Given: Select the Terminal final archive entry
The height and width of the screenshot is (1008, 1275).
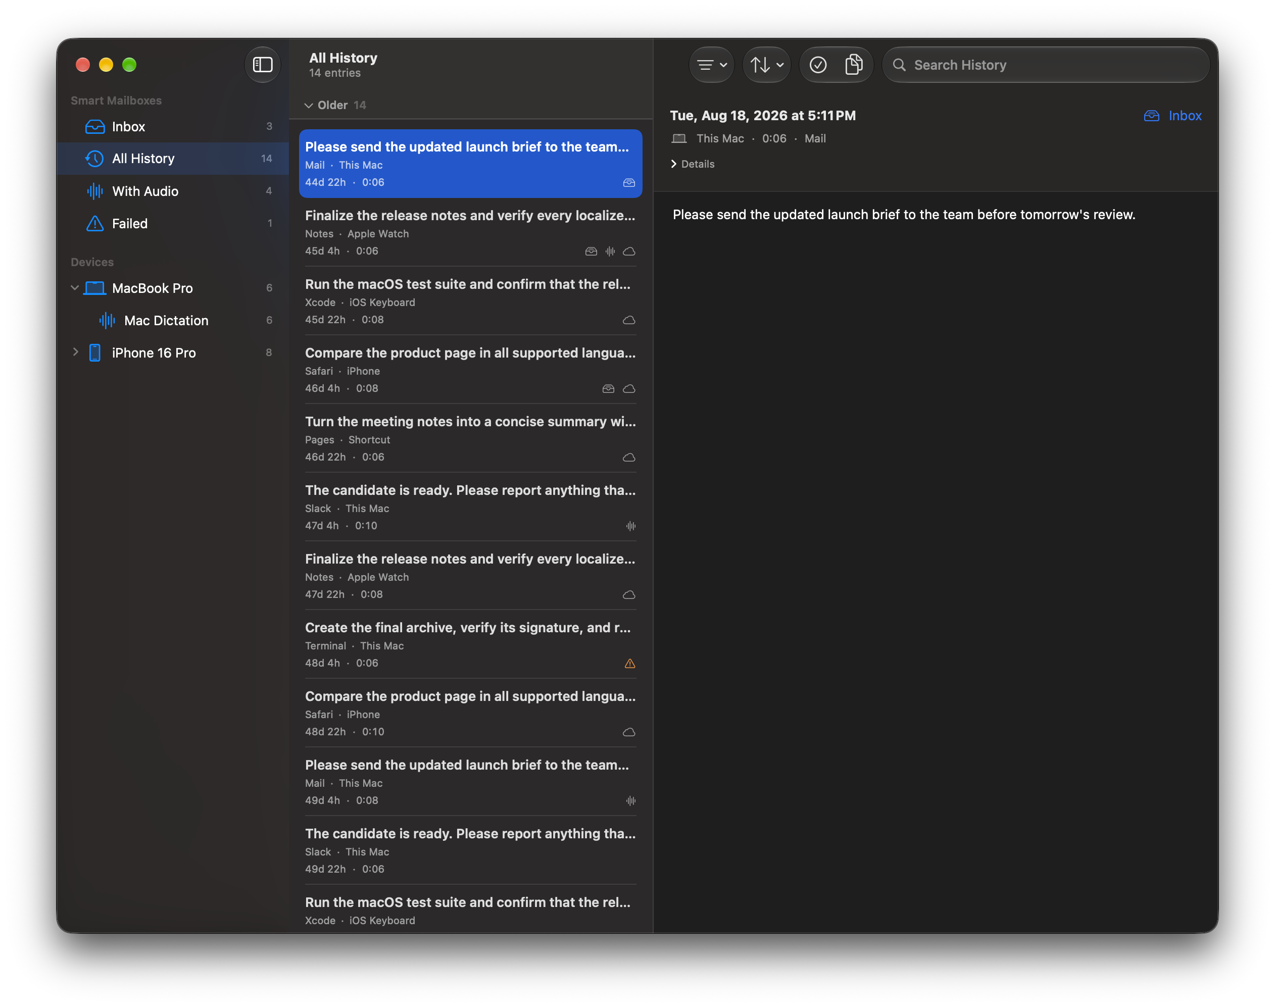Looking at the screenshot, I should 470,644.
